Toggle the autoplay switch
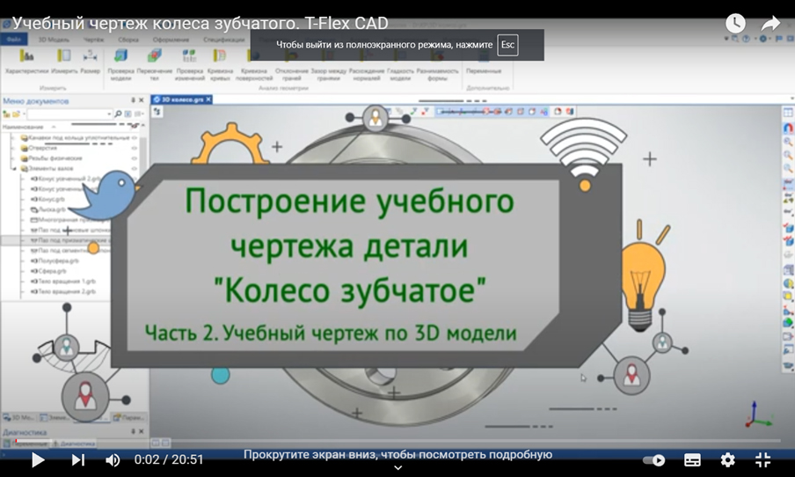 (x=653, y=459)
